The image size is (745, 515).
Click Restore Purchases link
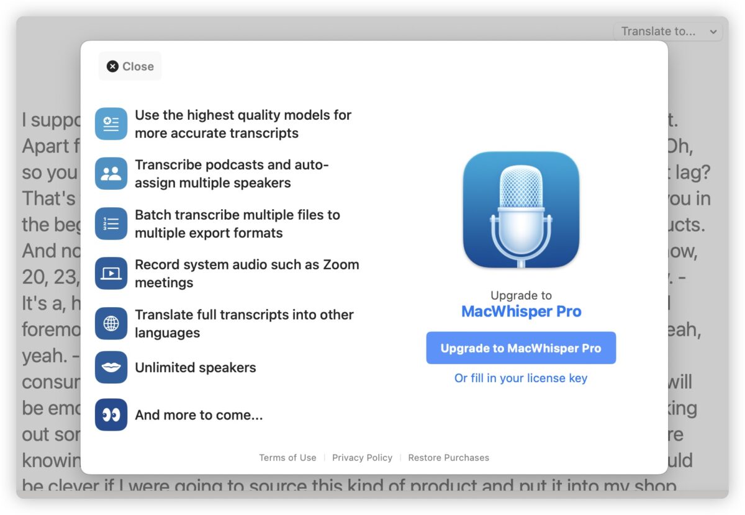(x=448, y=457)
